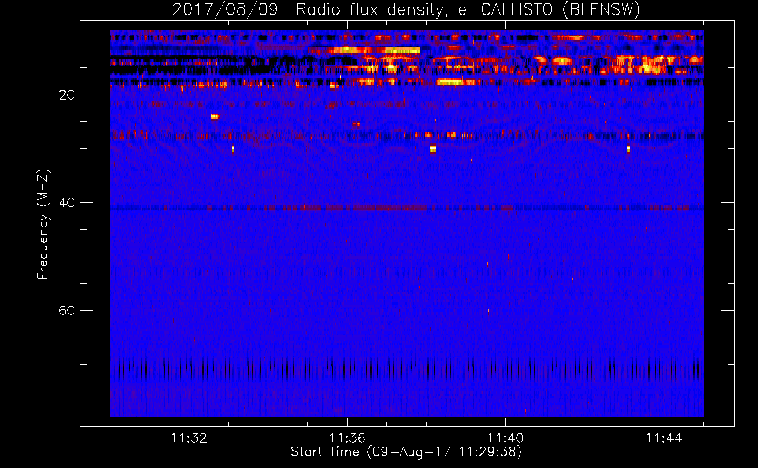758x468 pixels.
Task: Click the 'Frequency (MHZ)' axis title
Action: click(x=43, y=224)
